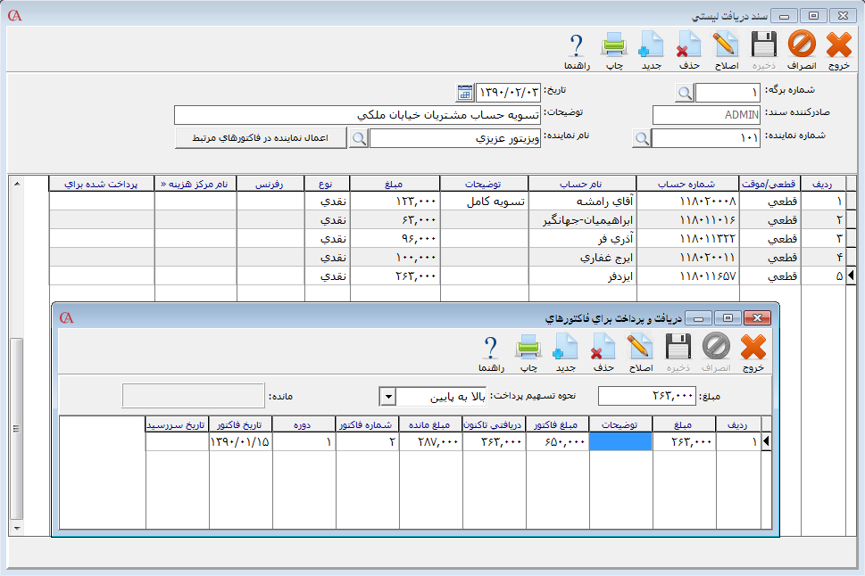The image size is (865, 576).
Task: Click printer icon in invoice payment dialog
Action: click(x=528, y=351)
